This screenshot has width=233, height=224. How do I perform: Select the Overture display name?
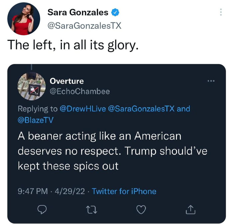pyautogui.click(x=67, y=81)
